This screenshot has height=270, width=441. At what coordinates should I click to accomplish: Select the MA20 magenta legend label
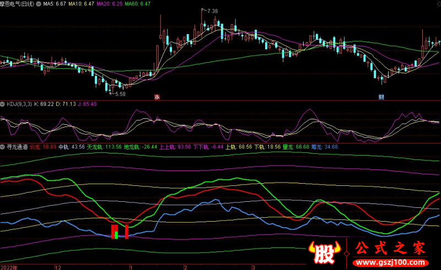pyautogui.click(x=109, y=4)
